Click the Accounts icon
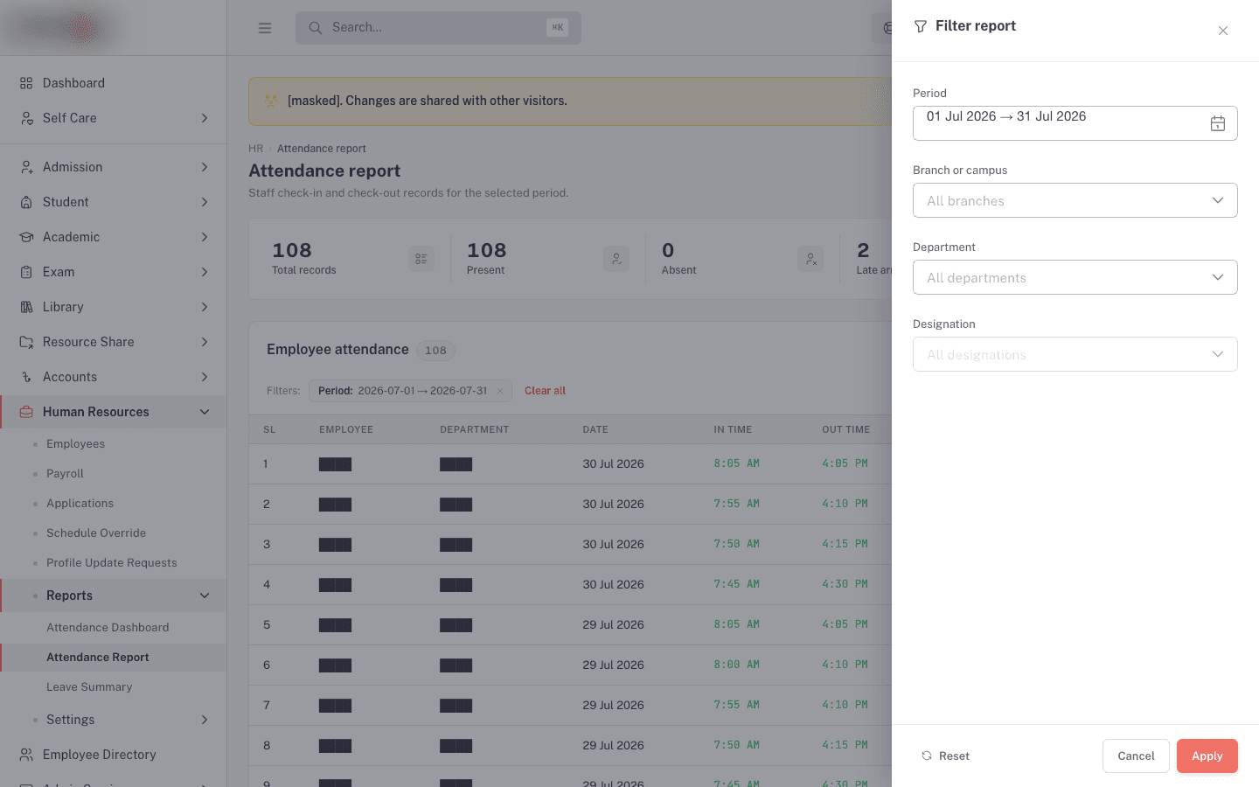 [26, 377]
